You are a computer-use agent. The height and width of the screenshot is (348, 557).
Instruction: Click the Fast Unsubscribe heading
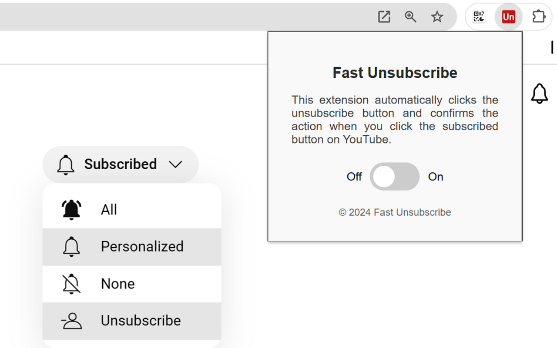point(394,73)
